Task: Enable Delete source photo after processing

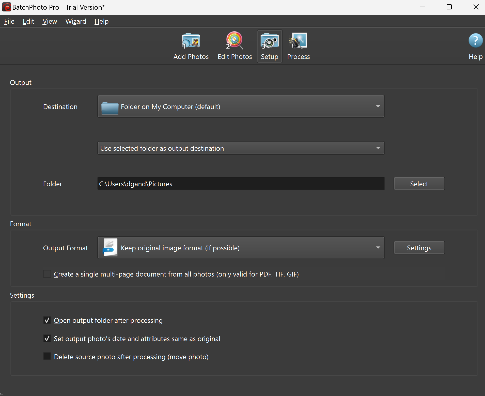Action: click(x=47, y=356)
